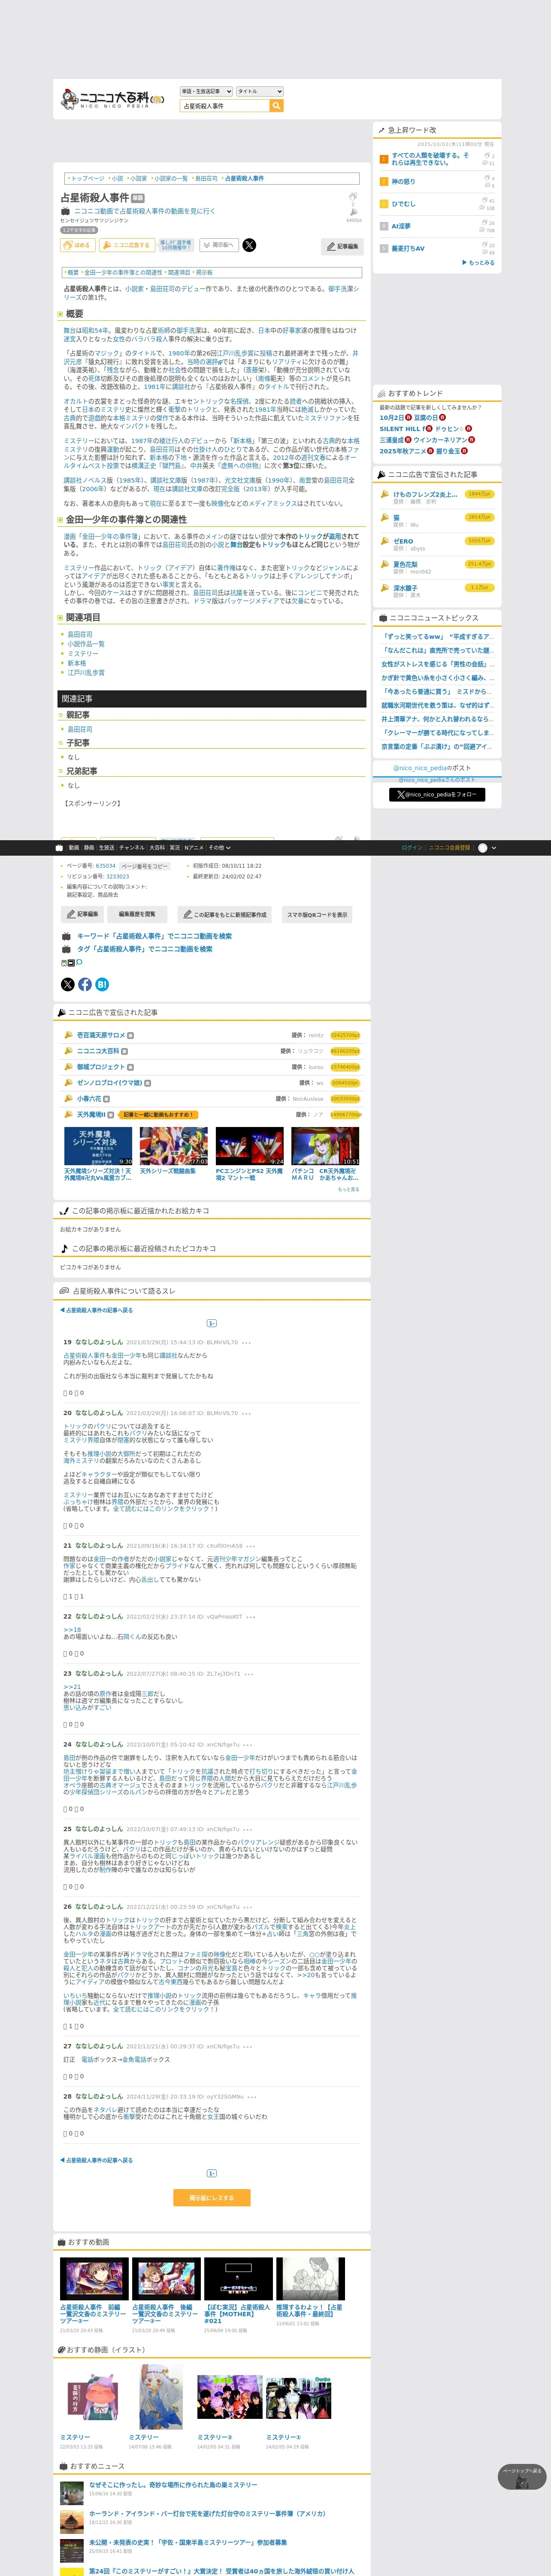This screenshot has width=551, height=2576.
Task: Open trending word ひでむし
Action: 403,204
